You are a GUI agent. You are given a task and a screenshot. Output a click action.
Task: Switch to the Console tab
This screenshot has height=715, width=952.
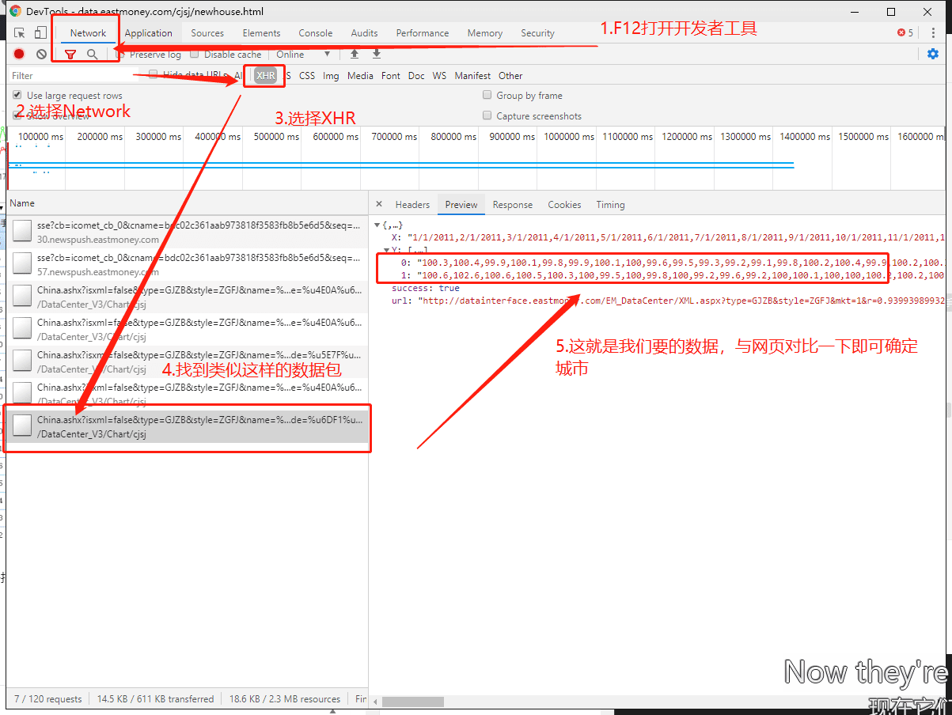tap(315, 33)
